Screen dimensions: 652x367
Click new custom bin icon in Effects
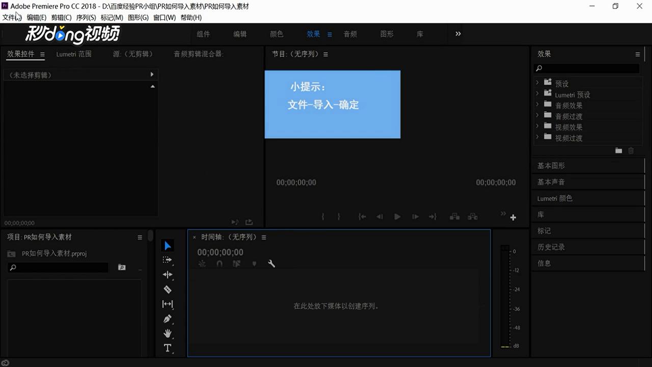[618, 150]
